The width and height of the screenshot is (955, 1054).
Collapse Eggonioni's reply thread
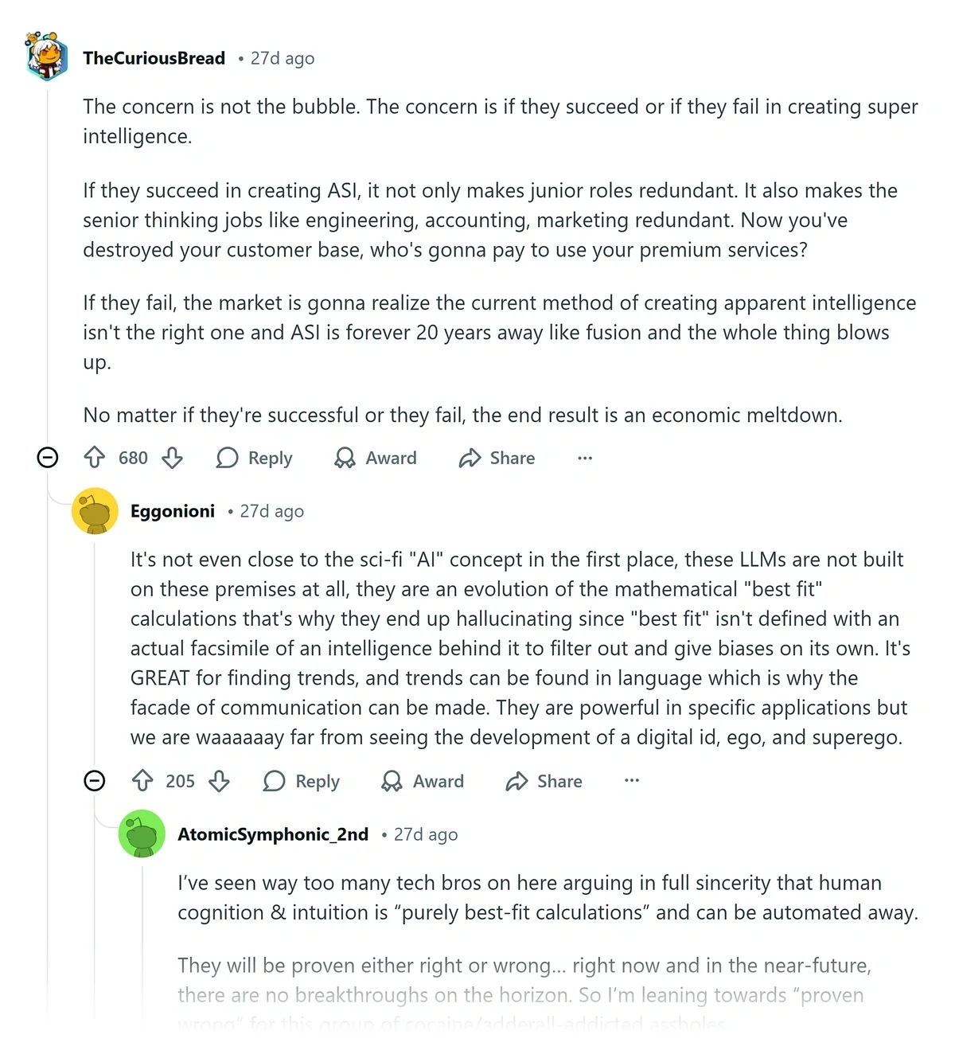pos(95,781)
